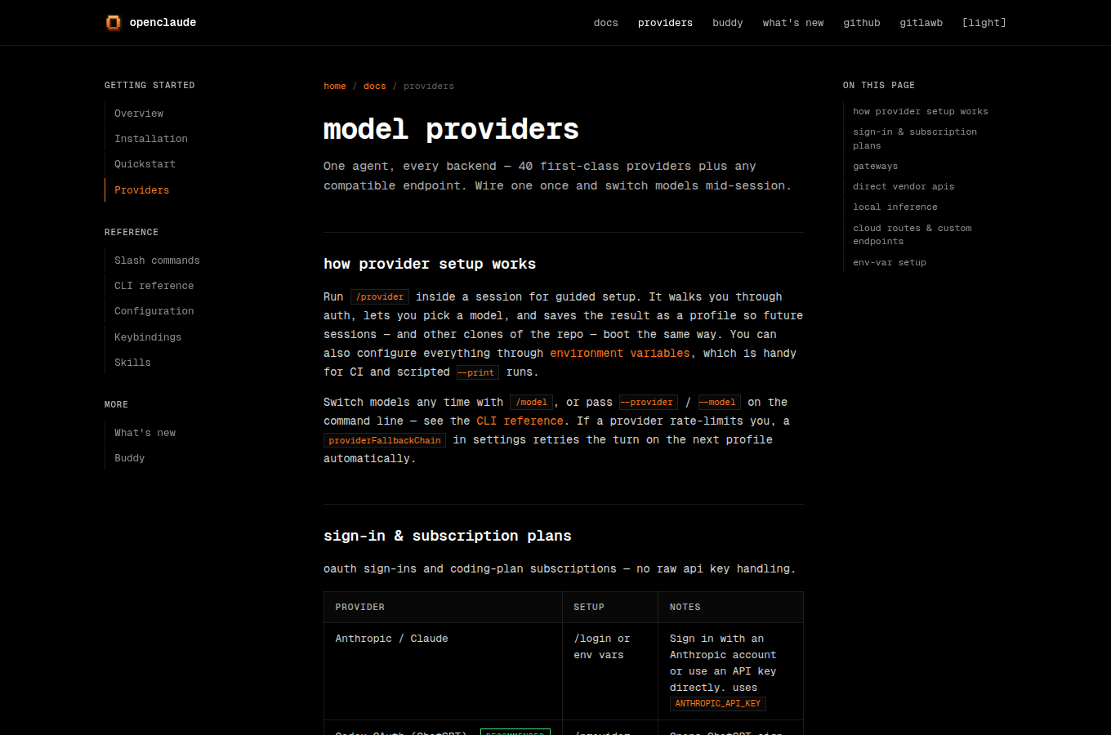Click the 'model providers' page title
Viewport: 1111px width, 735px height.
tap(451, 129)
